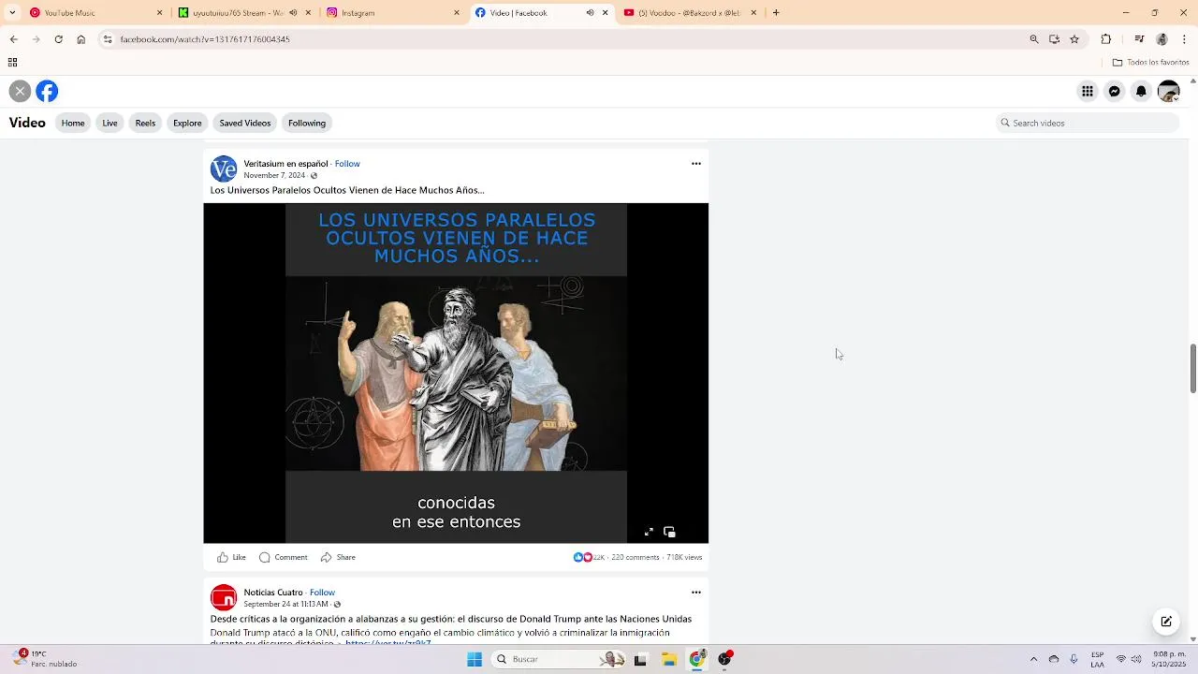Open Messenger from the top bar

(x=1115, y=91)
